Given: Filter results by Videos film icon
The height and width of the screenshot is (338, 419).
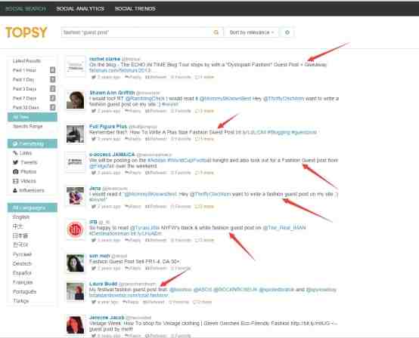Looking at the screenshot, I should point(15,181).
